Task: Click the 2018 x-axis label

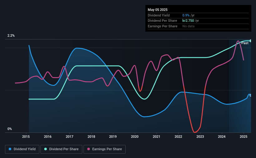Action: click(91, 137)
